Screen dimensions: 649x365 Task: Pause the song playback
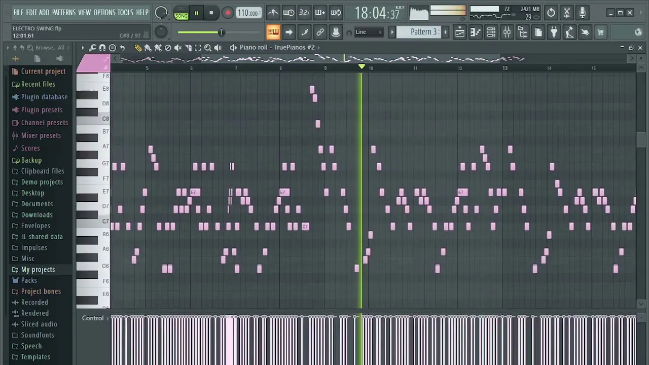(x=196, y=13)
